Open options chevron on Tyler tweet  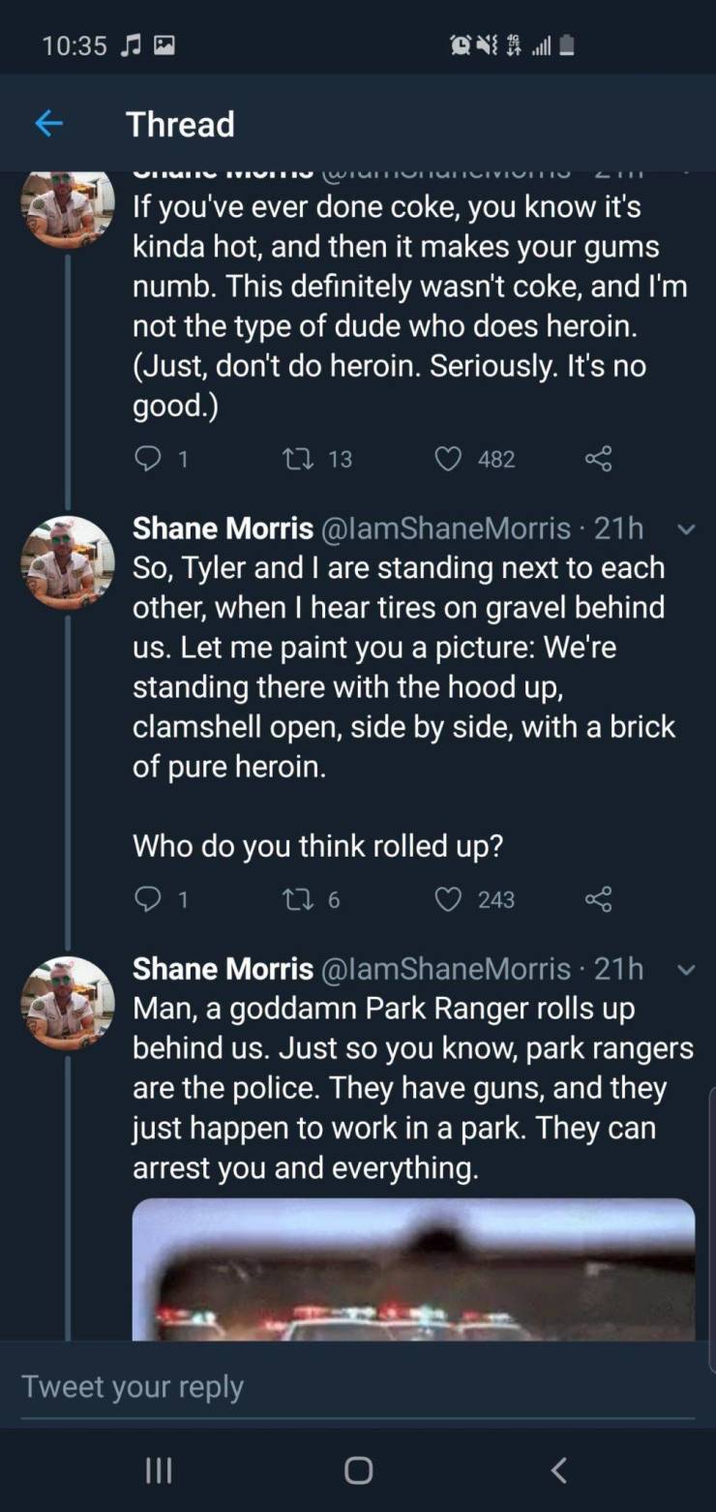pos(685,529)
